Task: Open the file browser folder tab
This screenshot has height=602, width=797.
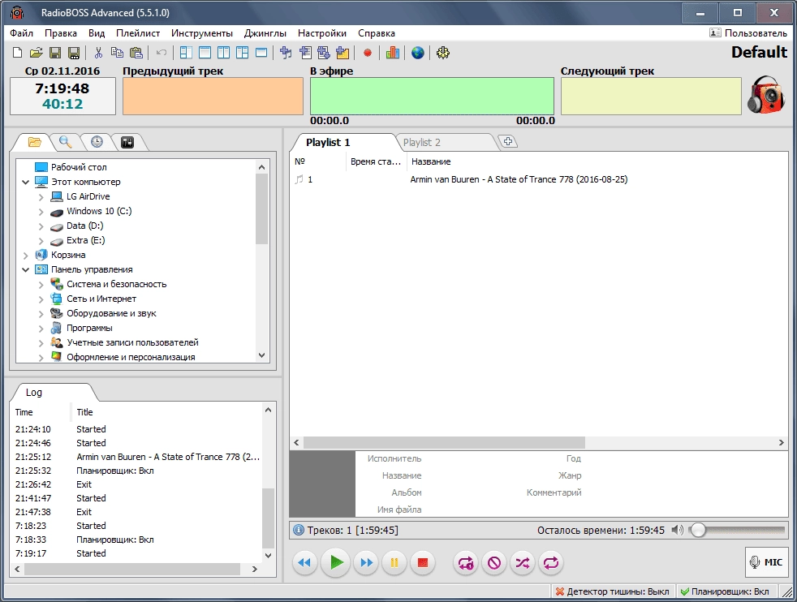Action: [34, 142]
